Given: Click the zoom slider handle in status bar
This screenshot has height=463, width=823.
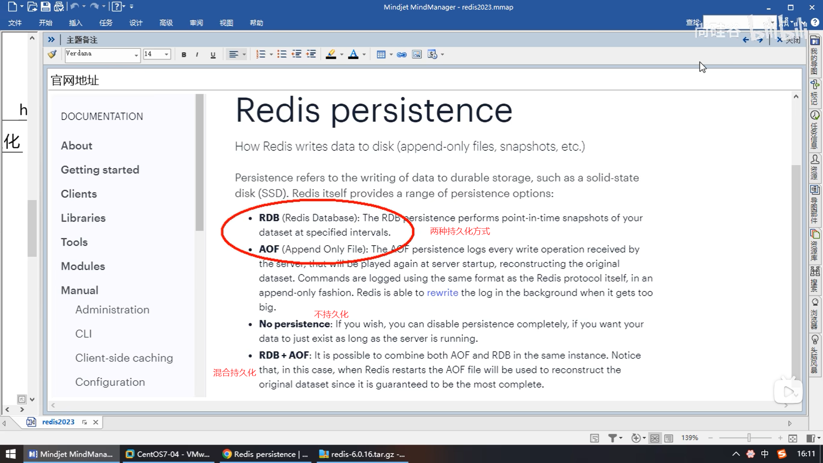Looking at the screenshot, I should coord(749,438).
